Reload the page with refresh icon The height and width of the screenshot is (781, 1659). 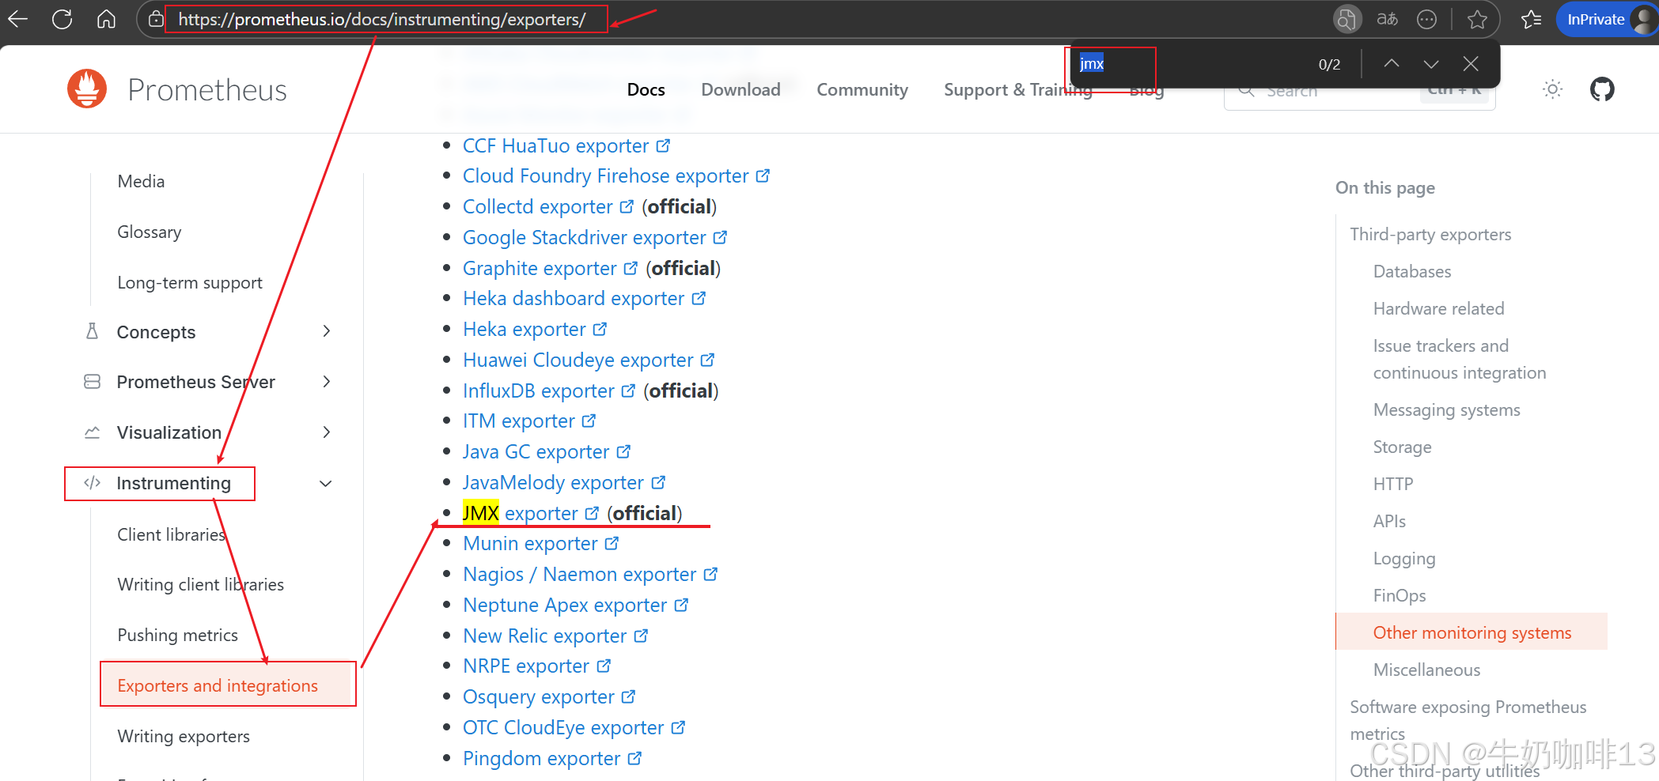[x=62, y=19]
